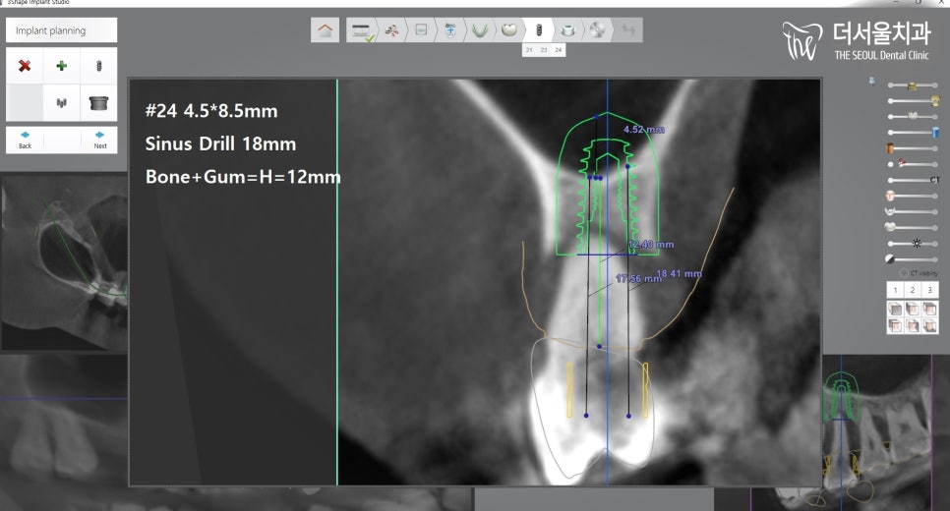Switch to implant sub-tab 21
Viewport: 950px width, 511px height.
tap(529, 50)
